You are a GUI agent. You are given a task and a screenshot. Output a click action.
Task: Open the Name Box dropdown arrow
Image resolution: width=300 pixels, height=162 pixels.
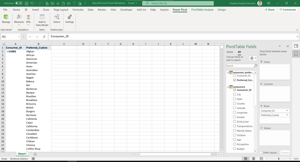click(19, 37)
